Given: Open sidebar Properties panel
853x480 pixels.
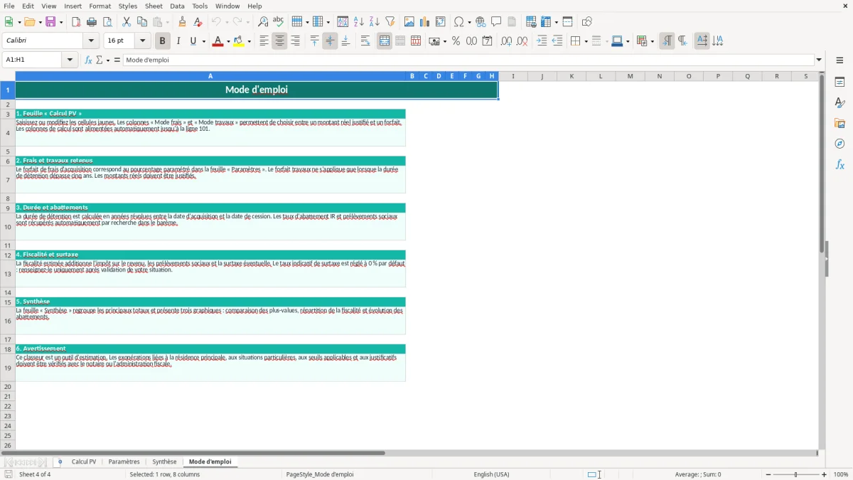Looking at the screenshot, I should click(839, 82).
